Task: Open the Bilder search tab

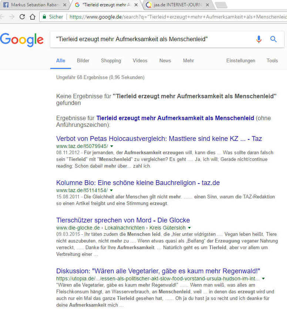Action: tap(83, 61)
